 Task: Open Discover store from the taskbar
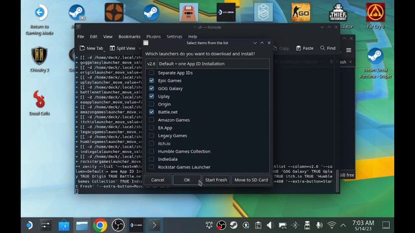click(x=64, y=225)
